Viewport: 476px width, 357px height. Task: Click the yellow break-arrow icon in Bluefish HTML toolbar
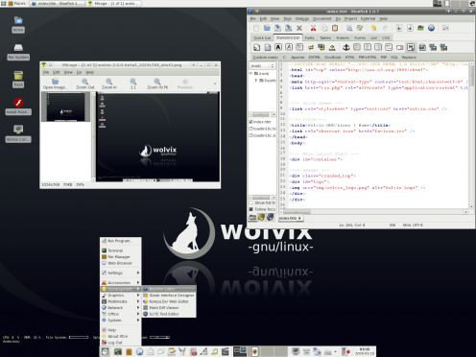click(311, 48)
